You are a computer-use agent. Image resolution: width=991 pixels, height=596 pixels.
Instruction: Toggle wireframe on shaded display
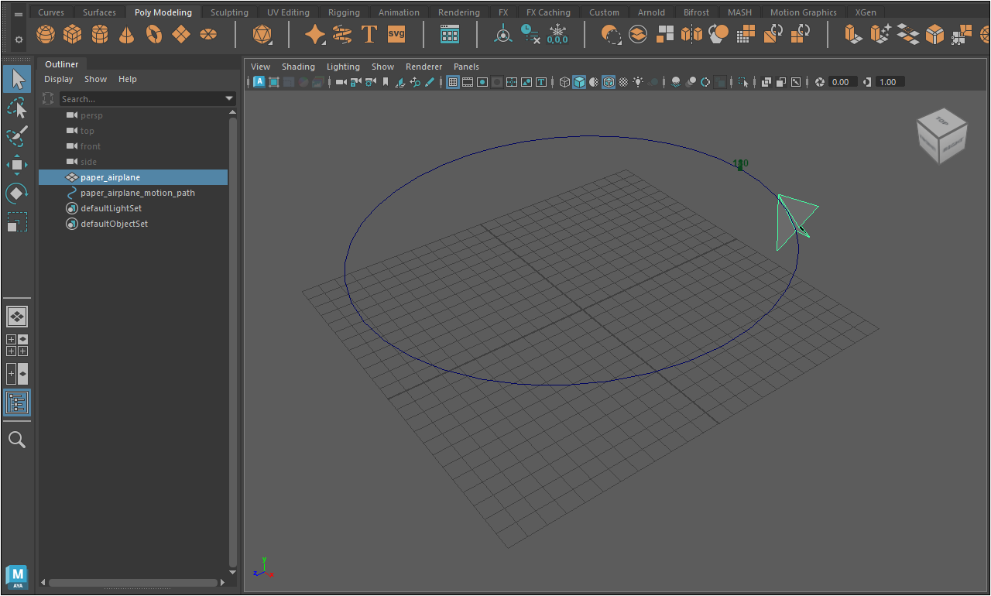(x=609, y=82)
